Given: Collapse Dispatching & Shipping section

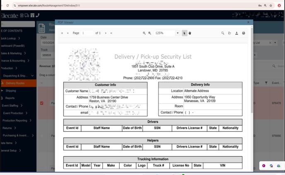Looking at the screenshot, I should [x=19, y=76].
